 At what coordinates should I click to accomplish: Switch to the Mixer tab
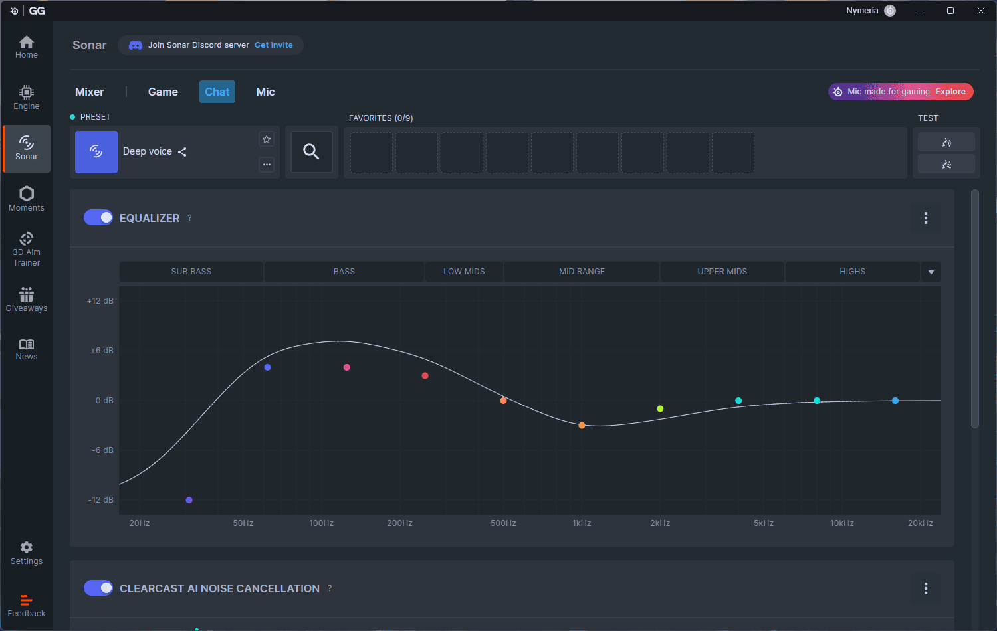90,92
